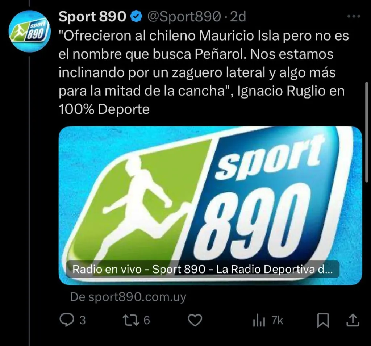The width and height of the screenshot is (371, 346).
Task: Click the tweet text about Mauricio Isla
Action: (x=204, y=72)
